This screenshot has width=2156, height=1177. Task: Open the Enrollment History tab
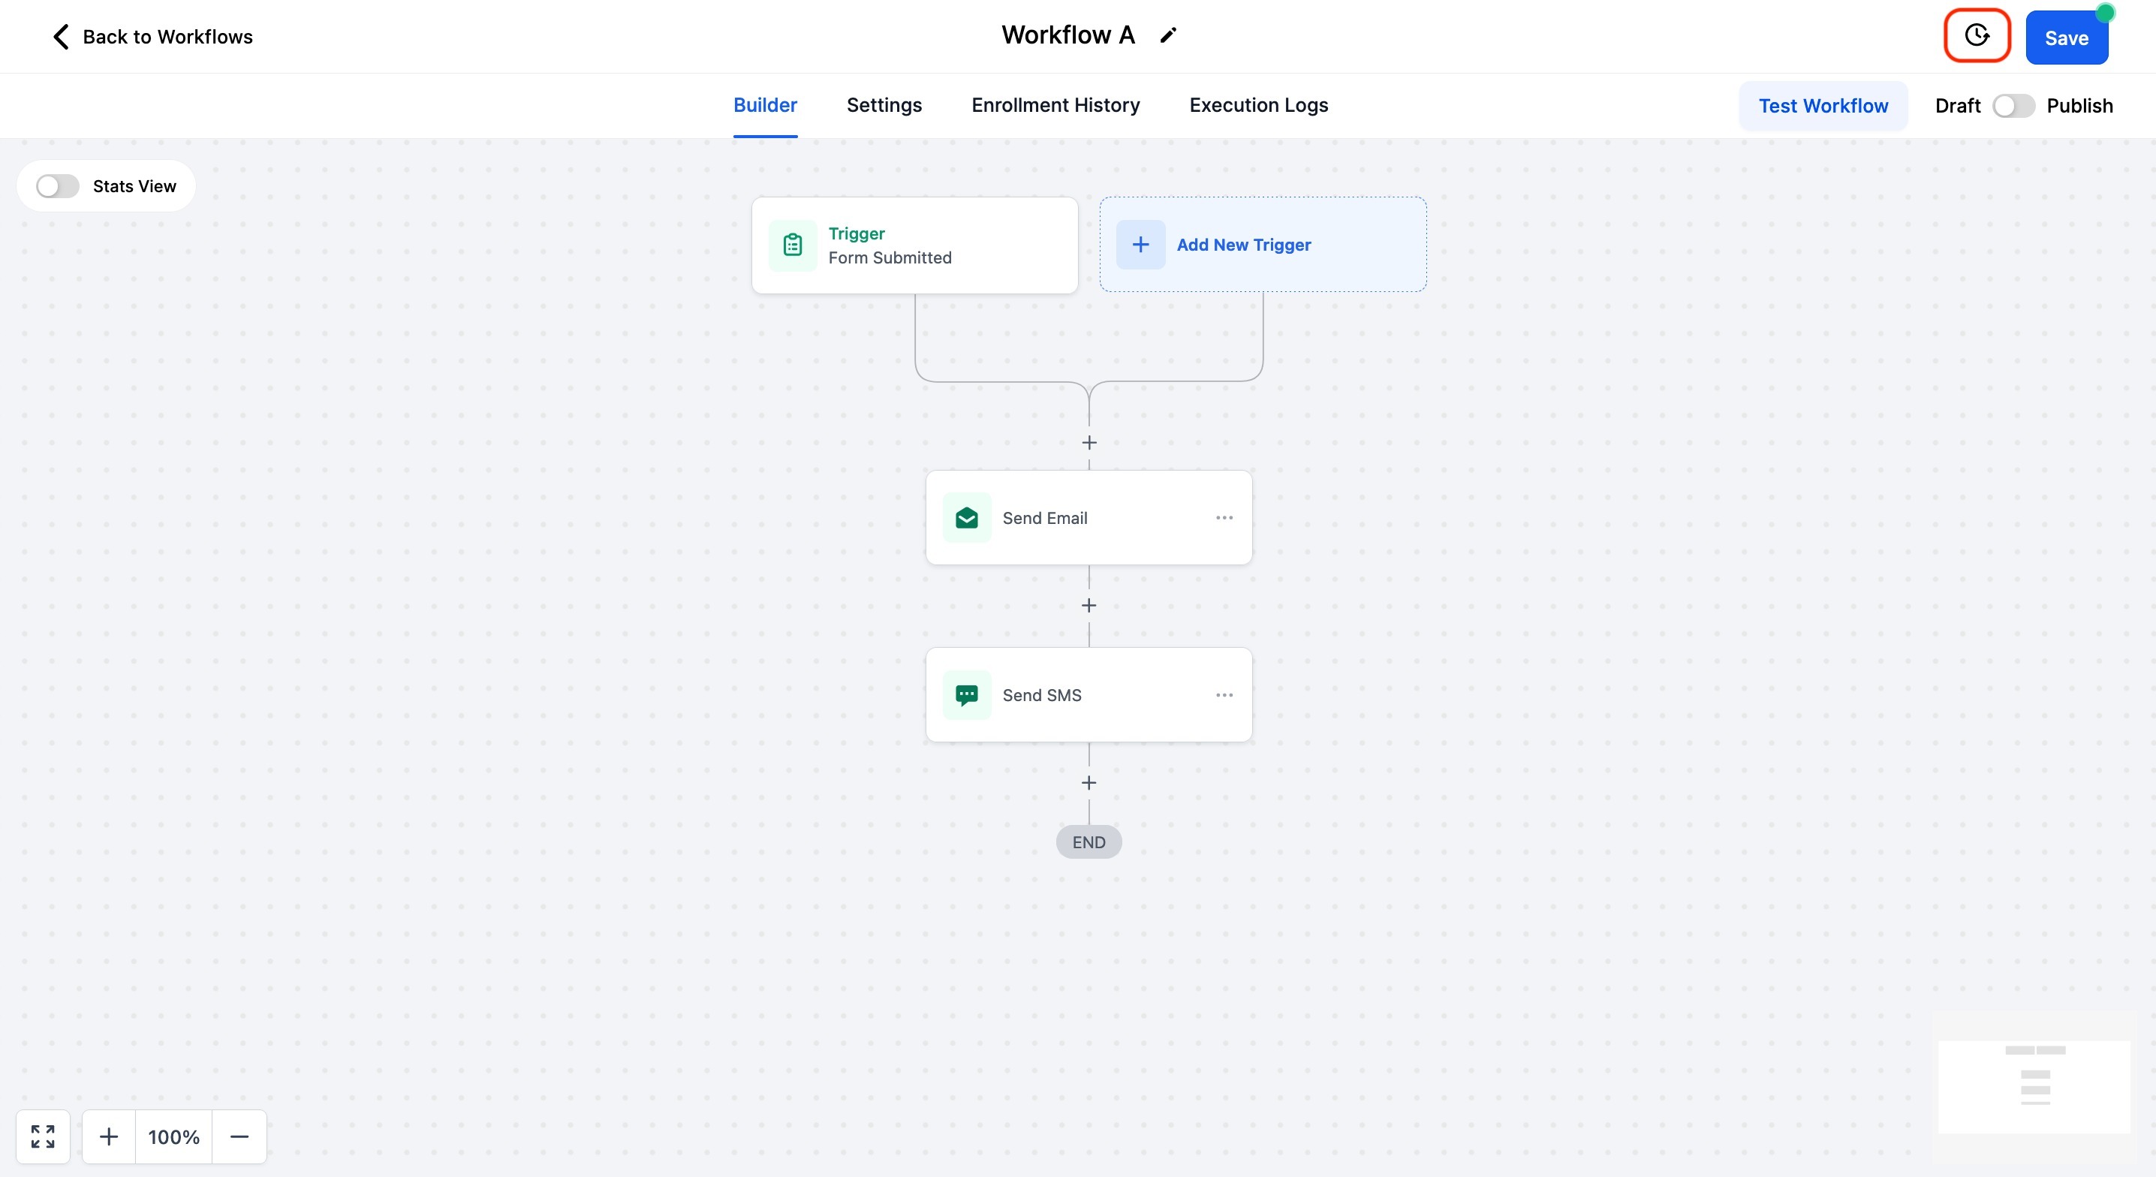click(x=1055, y=106)
